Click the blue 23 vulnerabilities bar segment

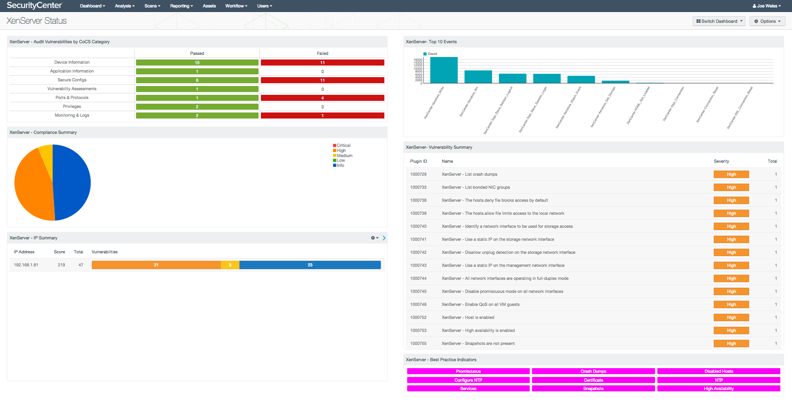point(310,265)
